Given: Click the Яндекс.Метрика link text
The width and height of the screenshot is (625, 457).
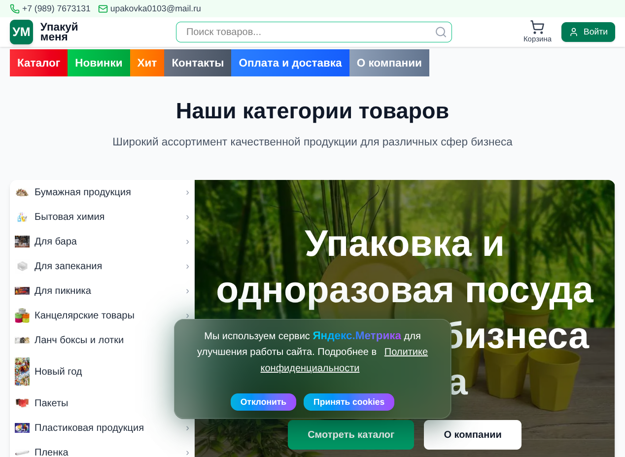Looking at the screenshot, I should point(357,336).
